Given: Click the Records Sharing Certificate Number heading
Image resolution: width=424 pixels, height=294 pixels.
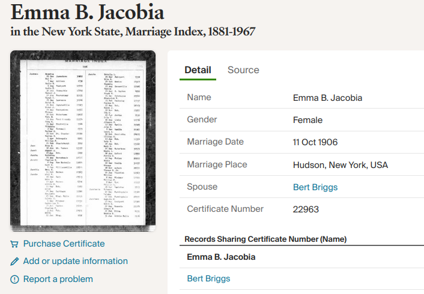Looking at the screenshot, I should pos(265,239).
